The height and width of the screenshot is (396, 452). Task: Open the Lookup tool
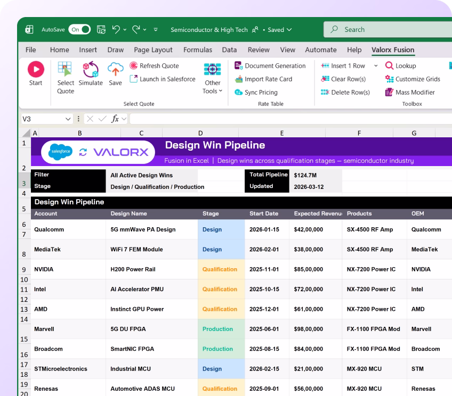tap(401, 65)
